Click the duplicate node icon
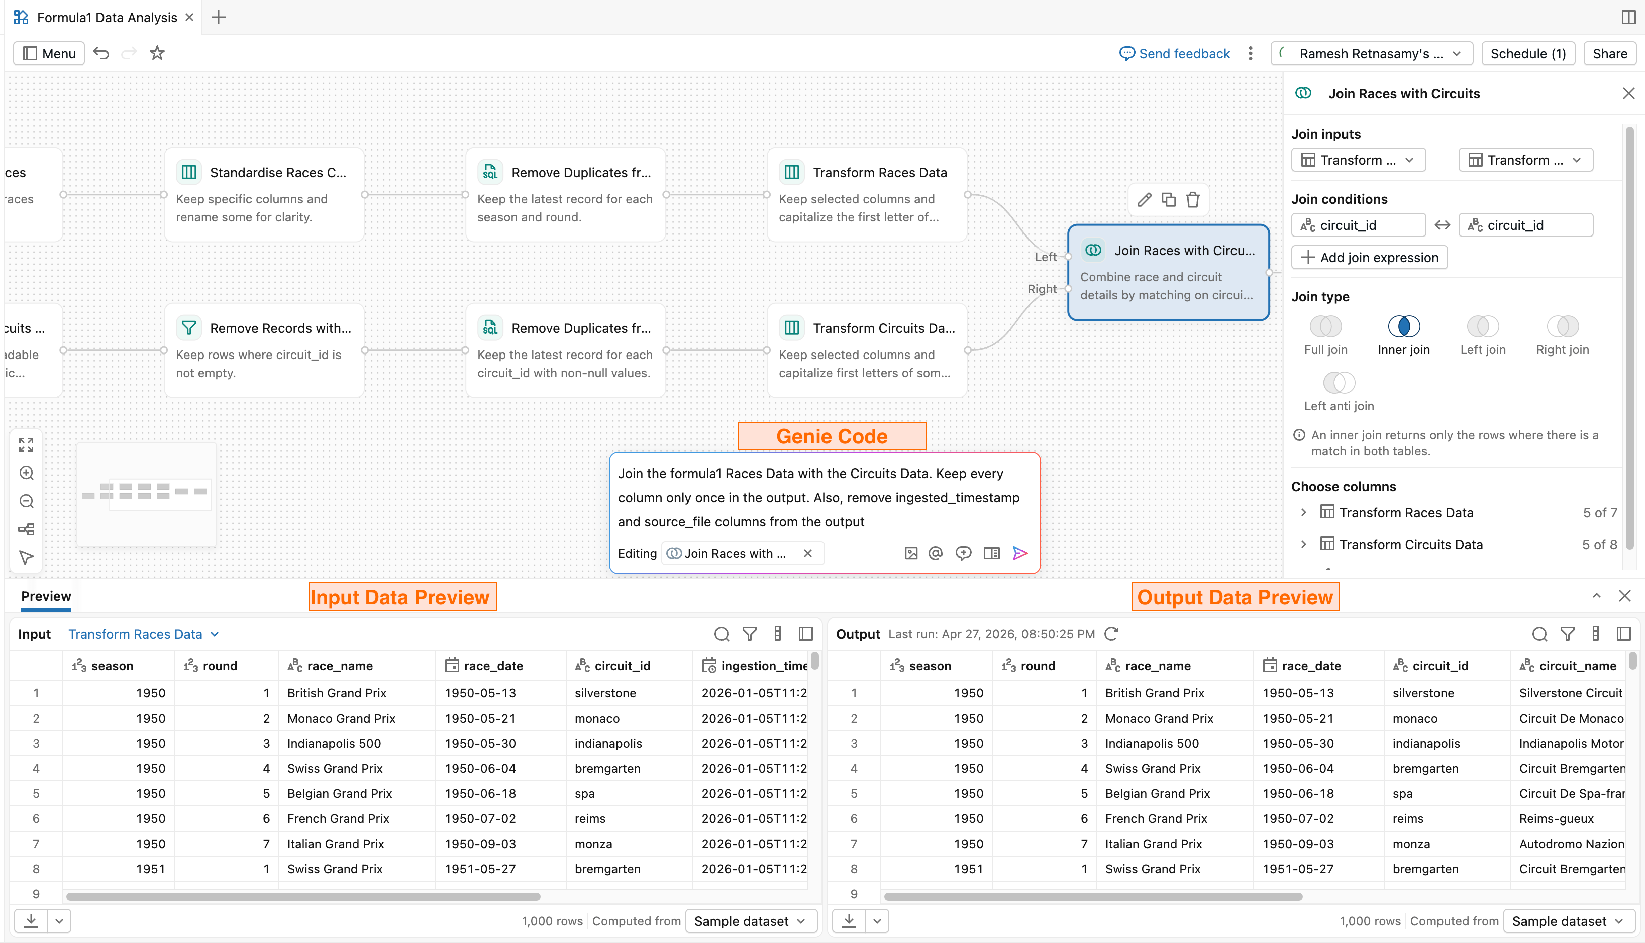Viewport: 1645px width, 943px height. pyautogui.click(x=1168, y=199)
